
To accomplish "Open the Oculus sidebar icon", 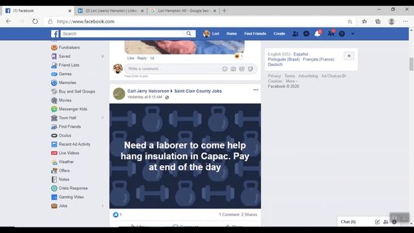I will coord(54,135).
